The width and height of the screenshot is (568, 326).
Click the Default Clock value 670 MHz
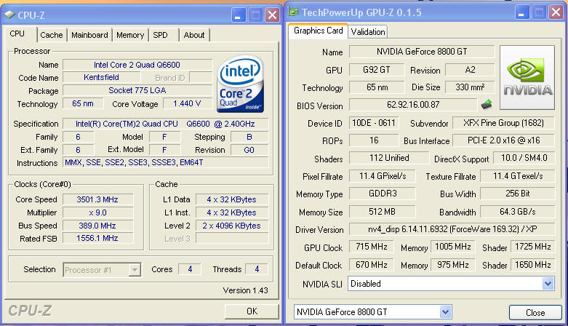(x=372, y=265)
